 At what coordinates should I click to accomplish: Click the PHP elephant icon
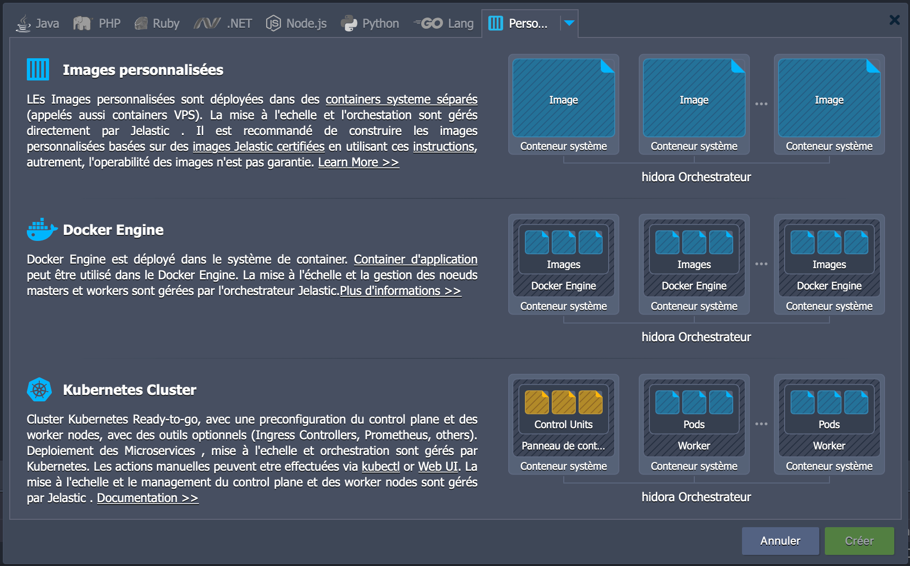coord(83,23)
